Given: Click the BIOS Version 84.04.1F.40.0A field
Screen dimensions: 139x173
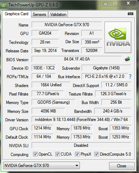Looking at the screenshot, I should (x=77, y=59).
